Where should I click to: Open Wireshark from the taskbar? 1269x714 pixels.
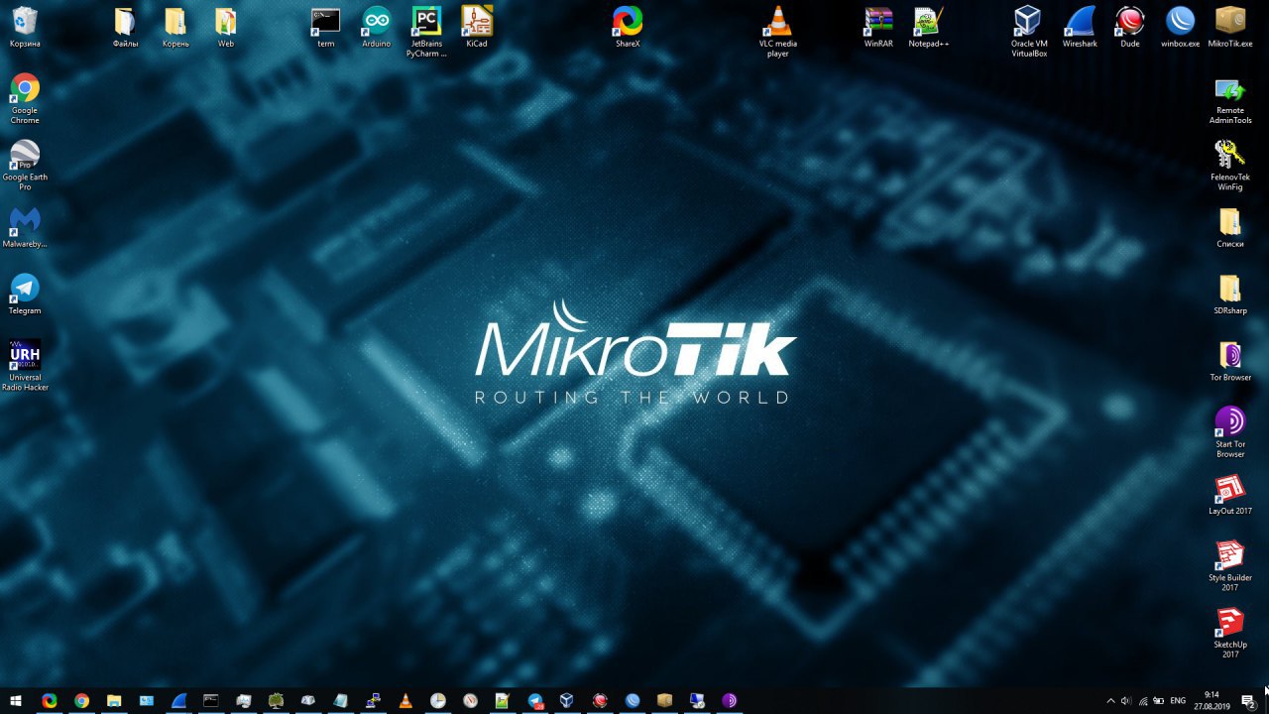click(x=178, y=700)
